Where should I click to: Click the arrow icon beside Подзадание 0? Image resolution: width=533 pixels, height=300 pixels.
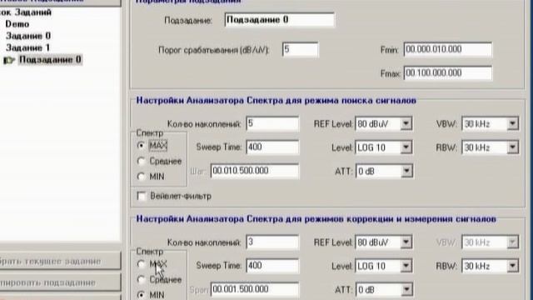coord(9,61)
